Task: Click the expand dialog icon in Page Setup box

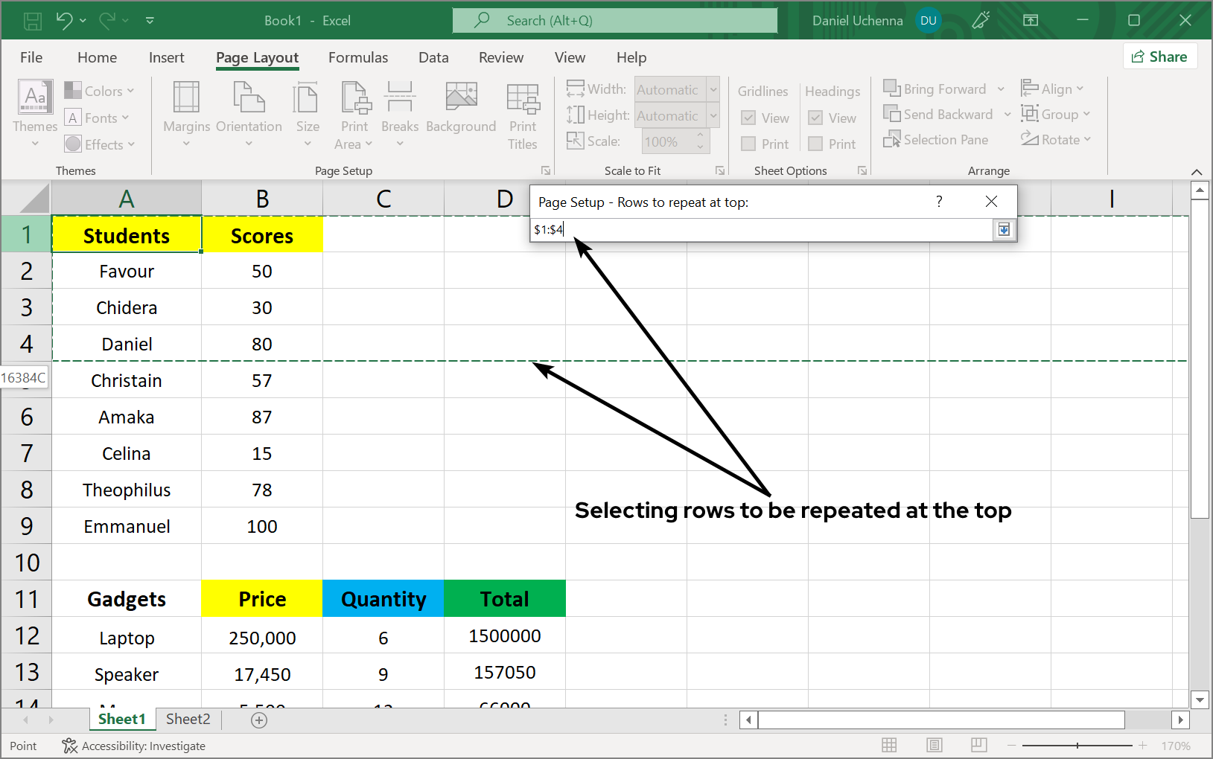Action: (x=1004, y=230)
